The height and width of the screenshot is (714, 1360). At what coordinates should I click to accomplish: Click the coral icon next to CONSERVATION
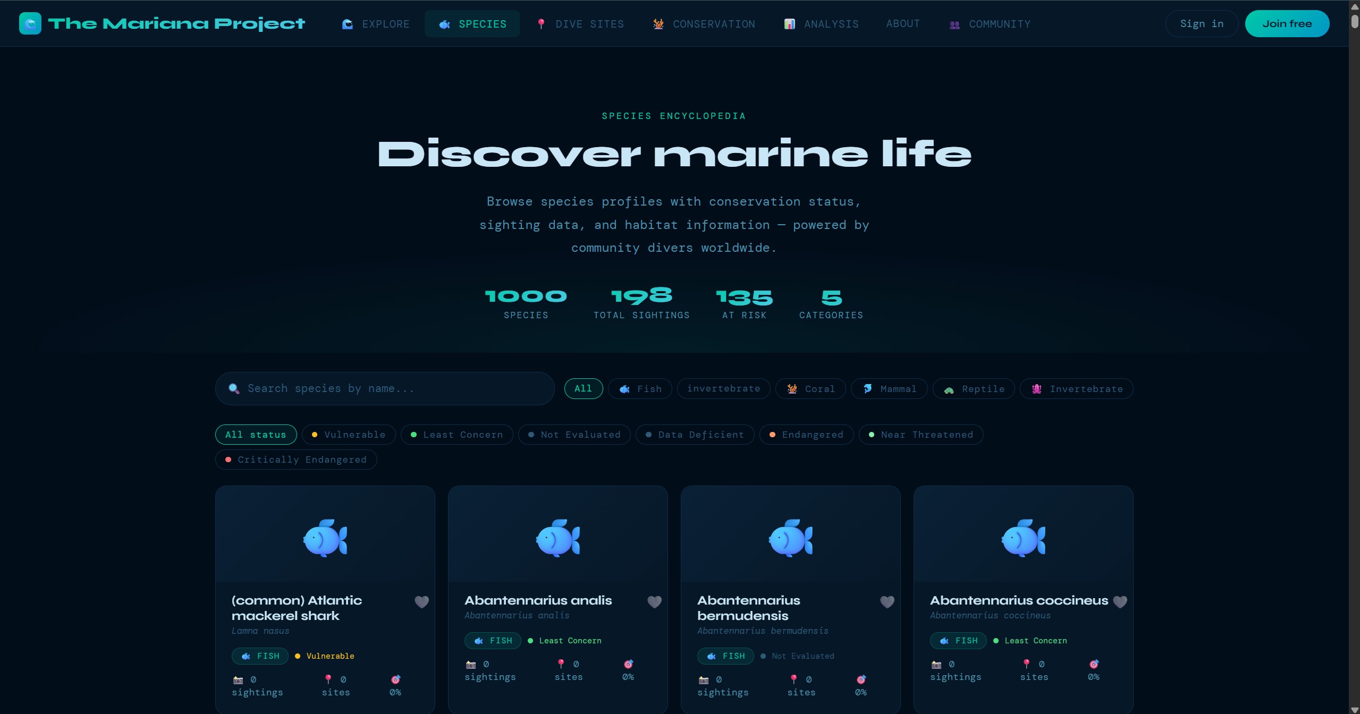click(x=657, y=24)
